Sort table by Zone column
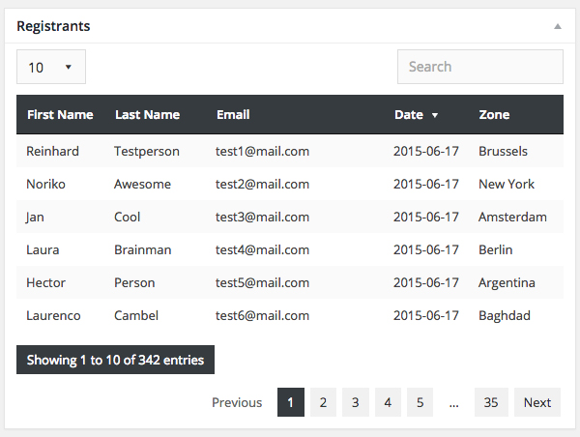 coord(494,114)
